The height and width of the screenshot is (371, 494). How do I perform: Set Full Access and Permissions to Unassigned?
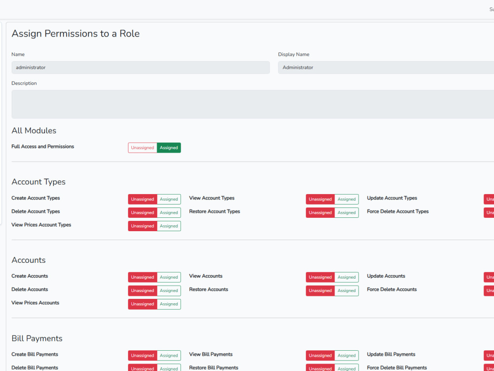[142, 148]
